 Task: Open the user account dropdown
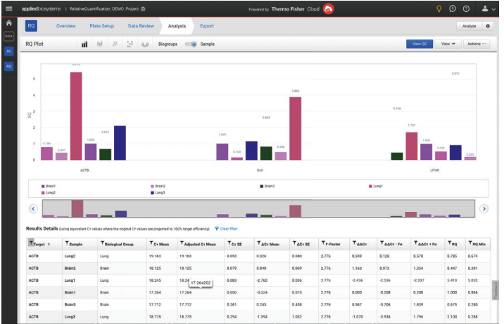pyautogui.click(x=487, y=8)
